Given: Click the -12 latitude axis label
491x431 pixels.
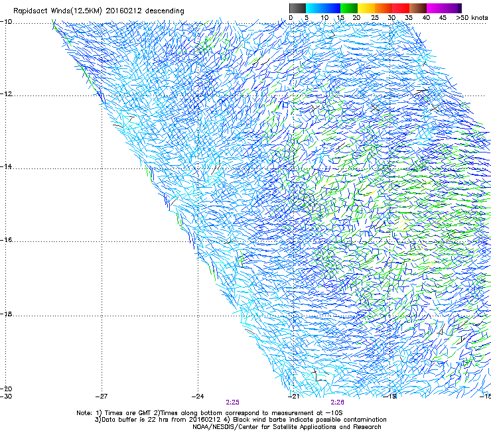Looking at the screenshot, I should coord(6,94).
